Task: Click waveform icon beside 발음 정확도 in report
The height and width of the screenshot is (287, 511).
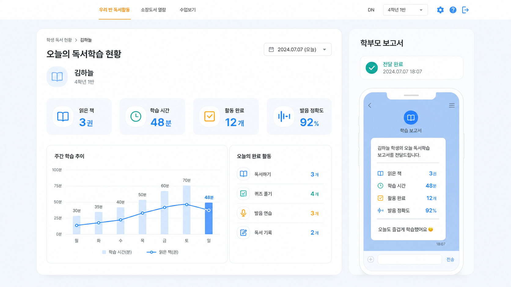Action: coord(380,210)
